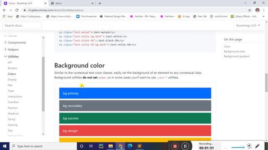The height and width of the screenshot is (150, 268).
Task: Click sidebar scrollbar up arrow
Action: [x=43, y=37]
